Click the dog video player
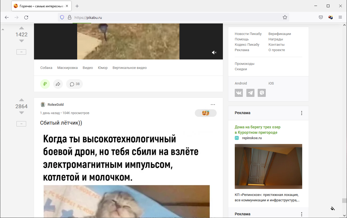Viewport: 347px width, 218px height. 128,41
